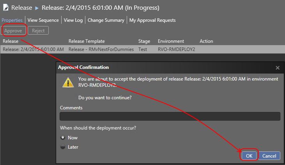Confirm the approval with OK
This screenshot has height=165, width=285.
click(x=249, y=156)
